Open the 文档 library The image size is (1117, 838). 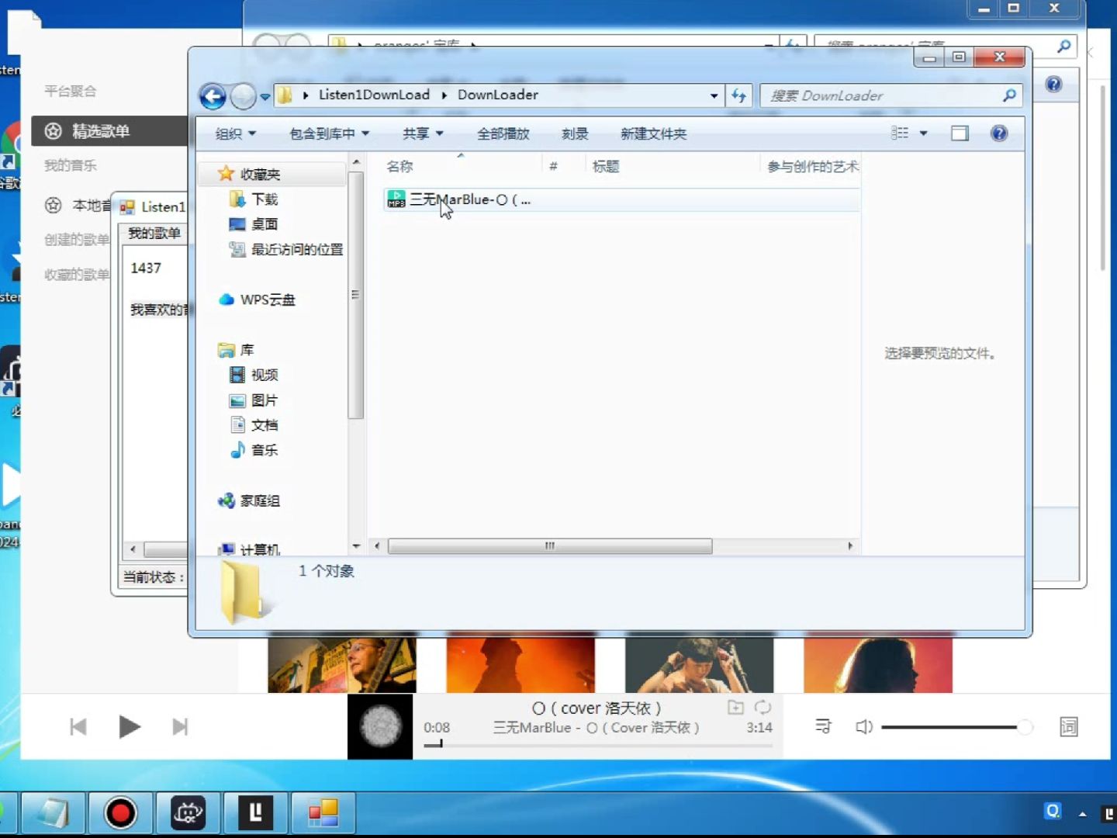click(264, 425)
